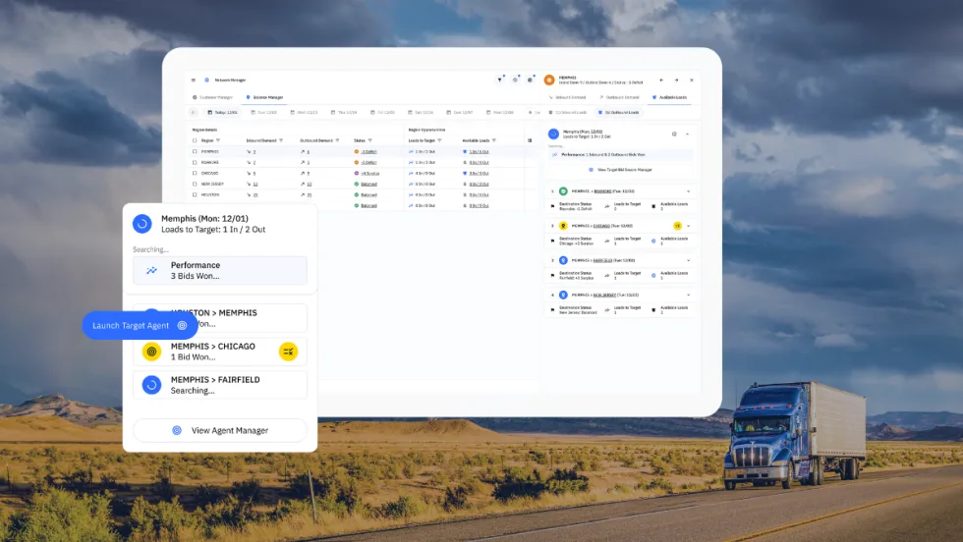Open the New Jersey Balanced status link
The width and height of the screenshot is (963, 542).
pos(369,185)
